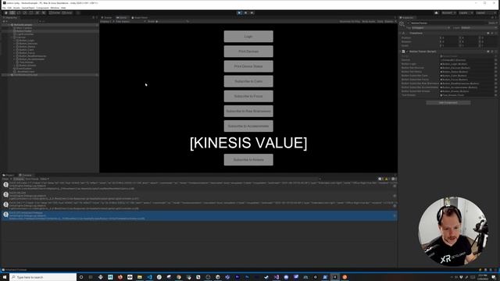Toggle Stats in Game view
The image size is (500, 281).
point(380,21)
